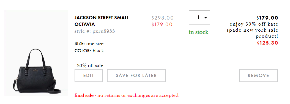The height and width of the screenshot is (104, 290).
Task: Click the enjoy 30% off promotion message
Action: click(x=253, y=30)
